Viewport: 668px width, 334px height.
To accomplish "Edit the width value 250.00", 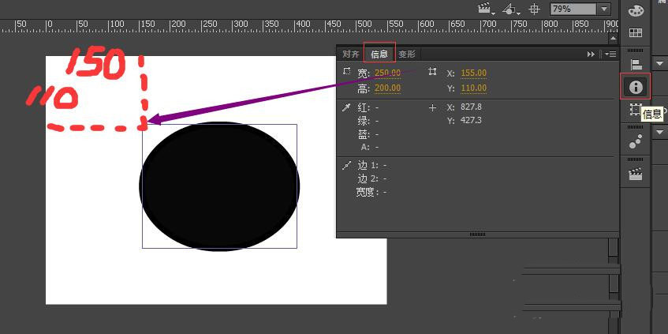I will point(387,73).
